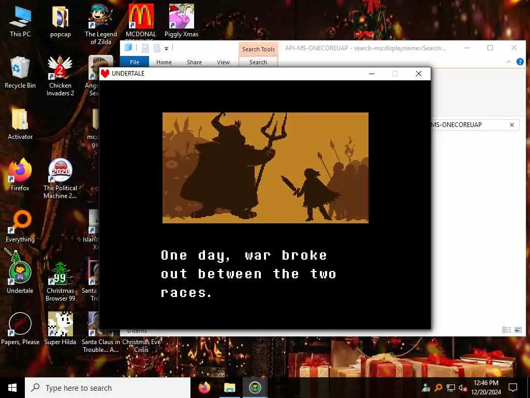
Task: Expand the Explorer ribbon chevron
Action: (x=508, y=62)
